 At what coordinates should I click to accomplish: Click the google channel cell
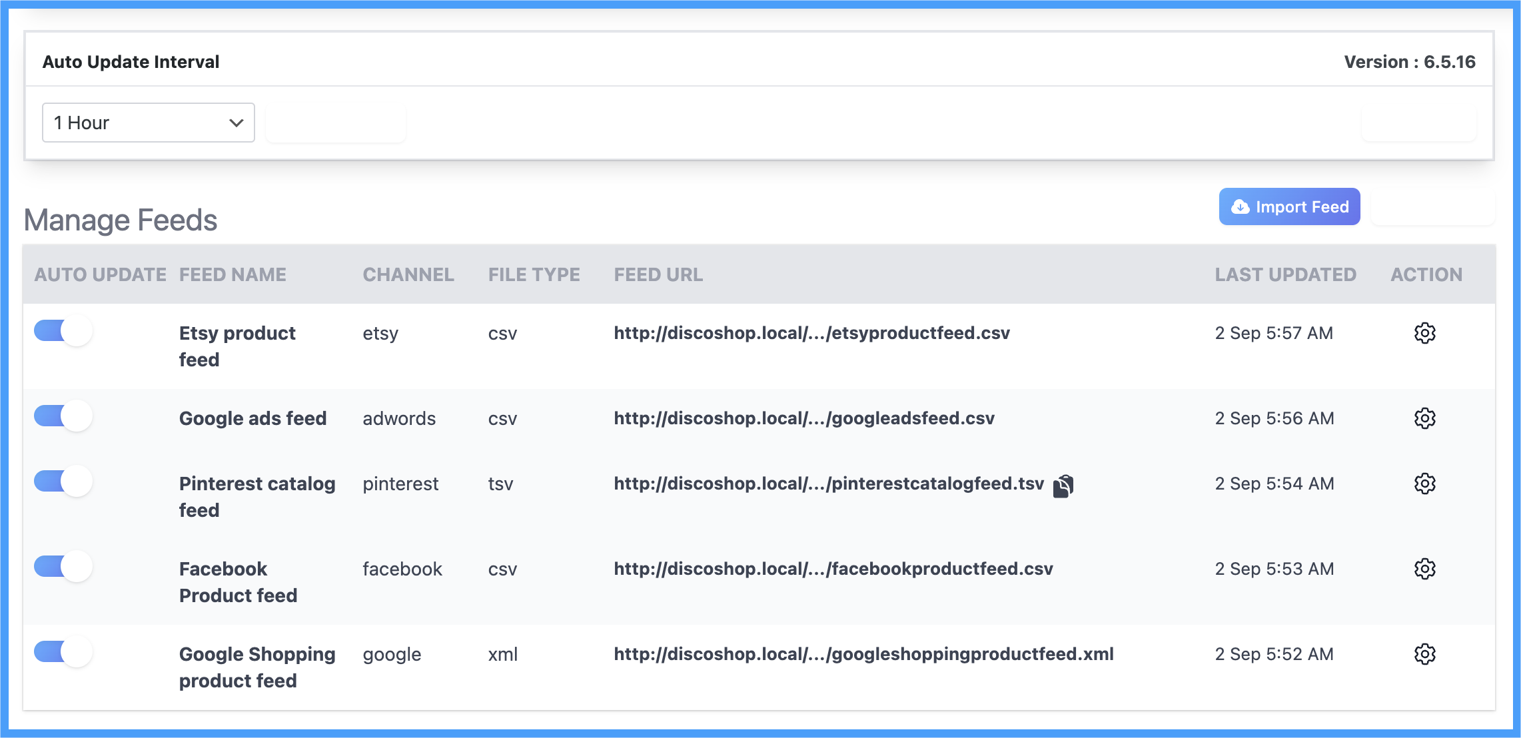392,655
